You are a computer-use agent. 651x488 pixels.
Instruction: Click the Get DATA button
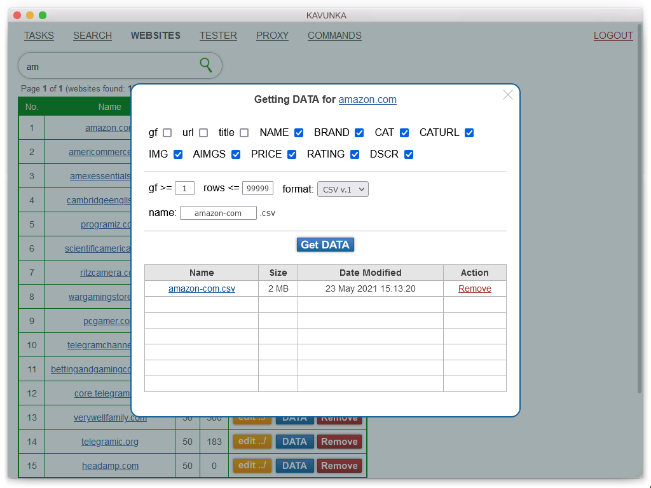pyautogui.click(x=325, y=245)
